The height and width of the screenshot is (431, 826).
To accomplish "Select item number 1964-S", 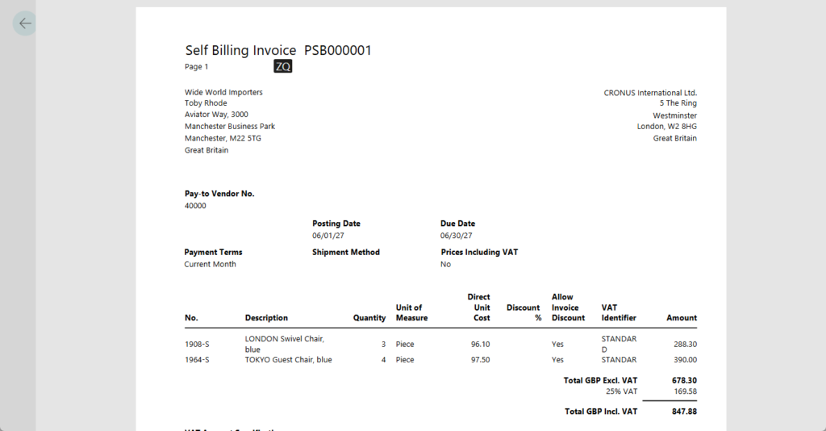I will 197,360.
